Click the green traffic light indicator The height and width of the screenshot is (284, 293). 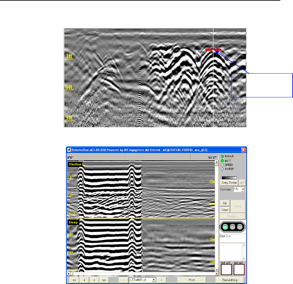tap(225, 227)
